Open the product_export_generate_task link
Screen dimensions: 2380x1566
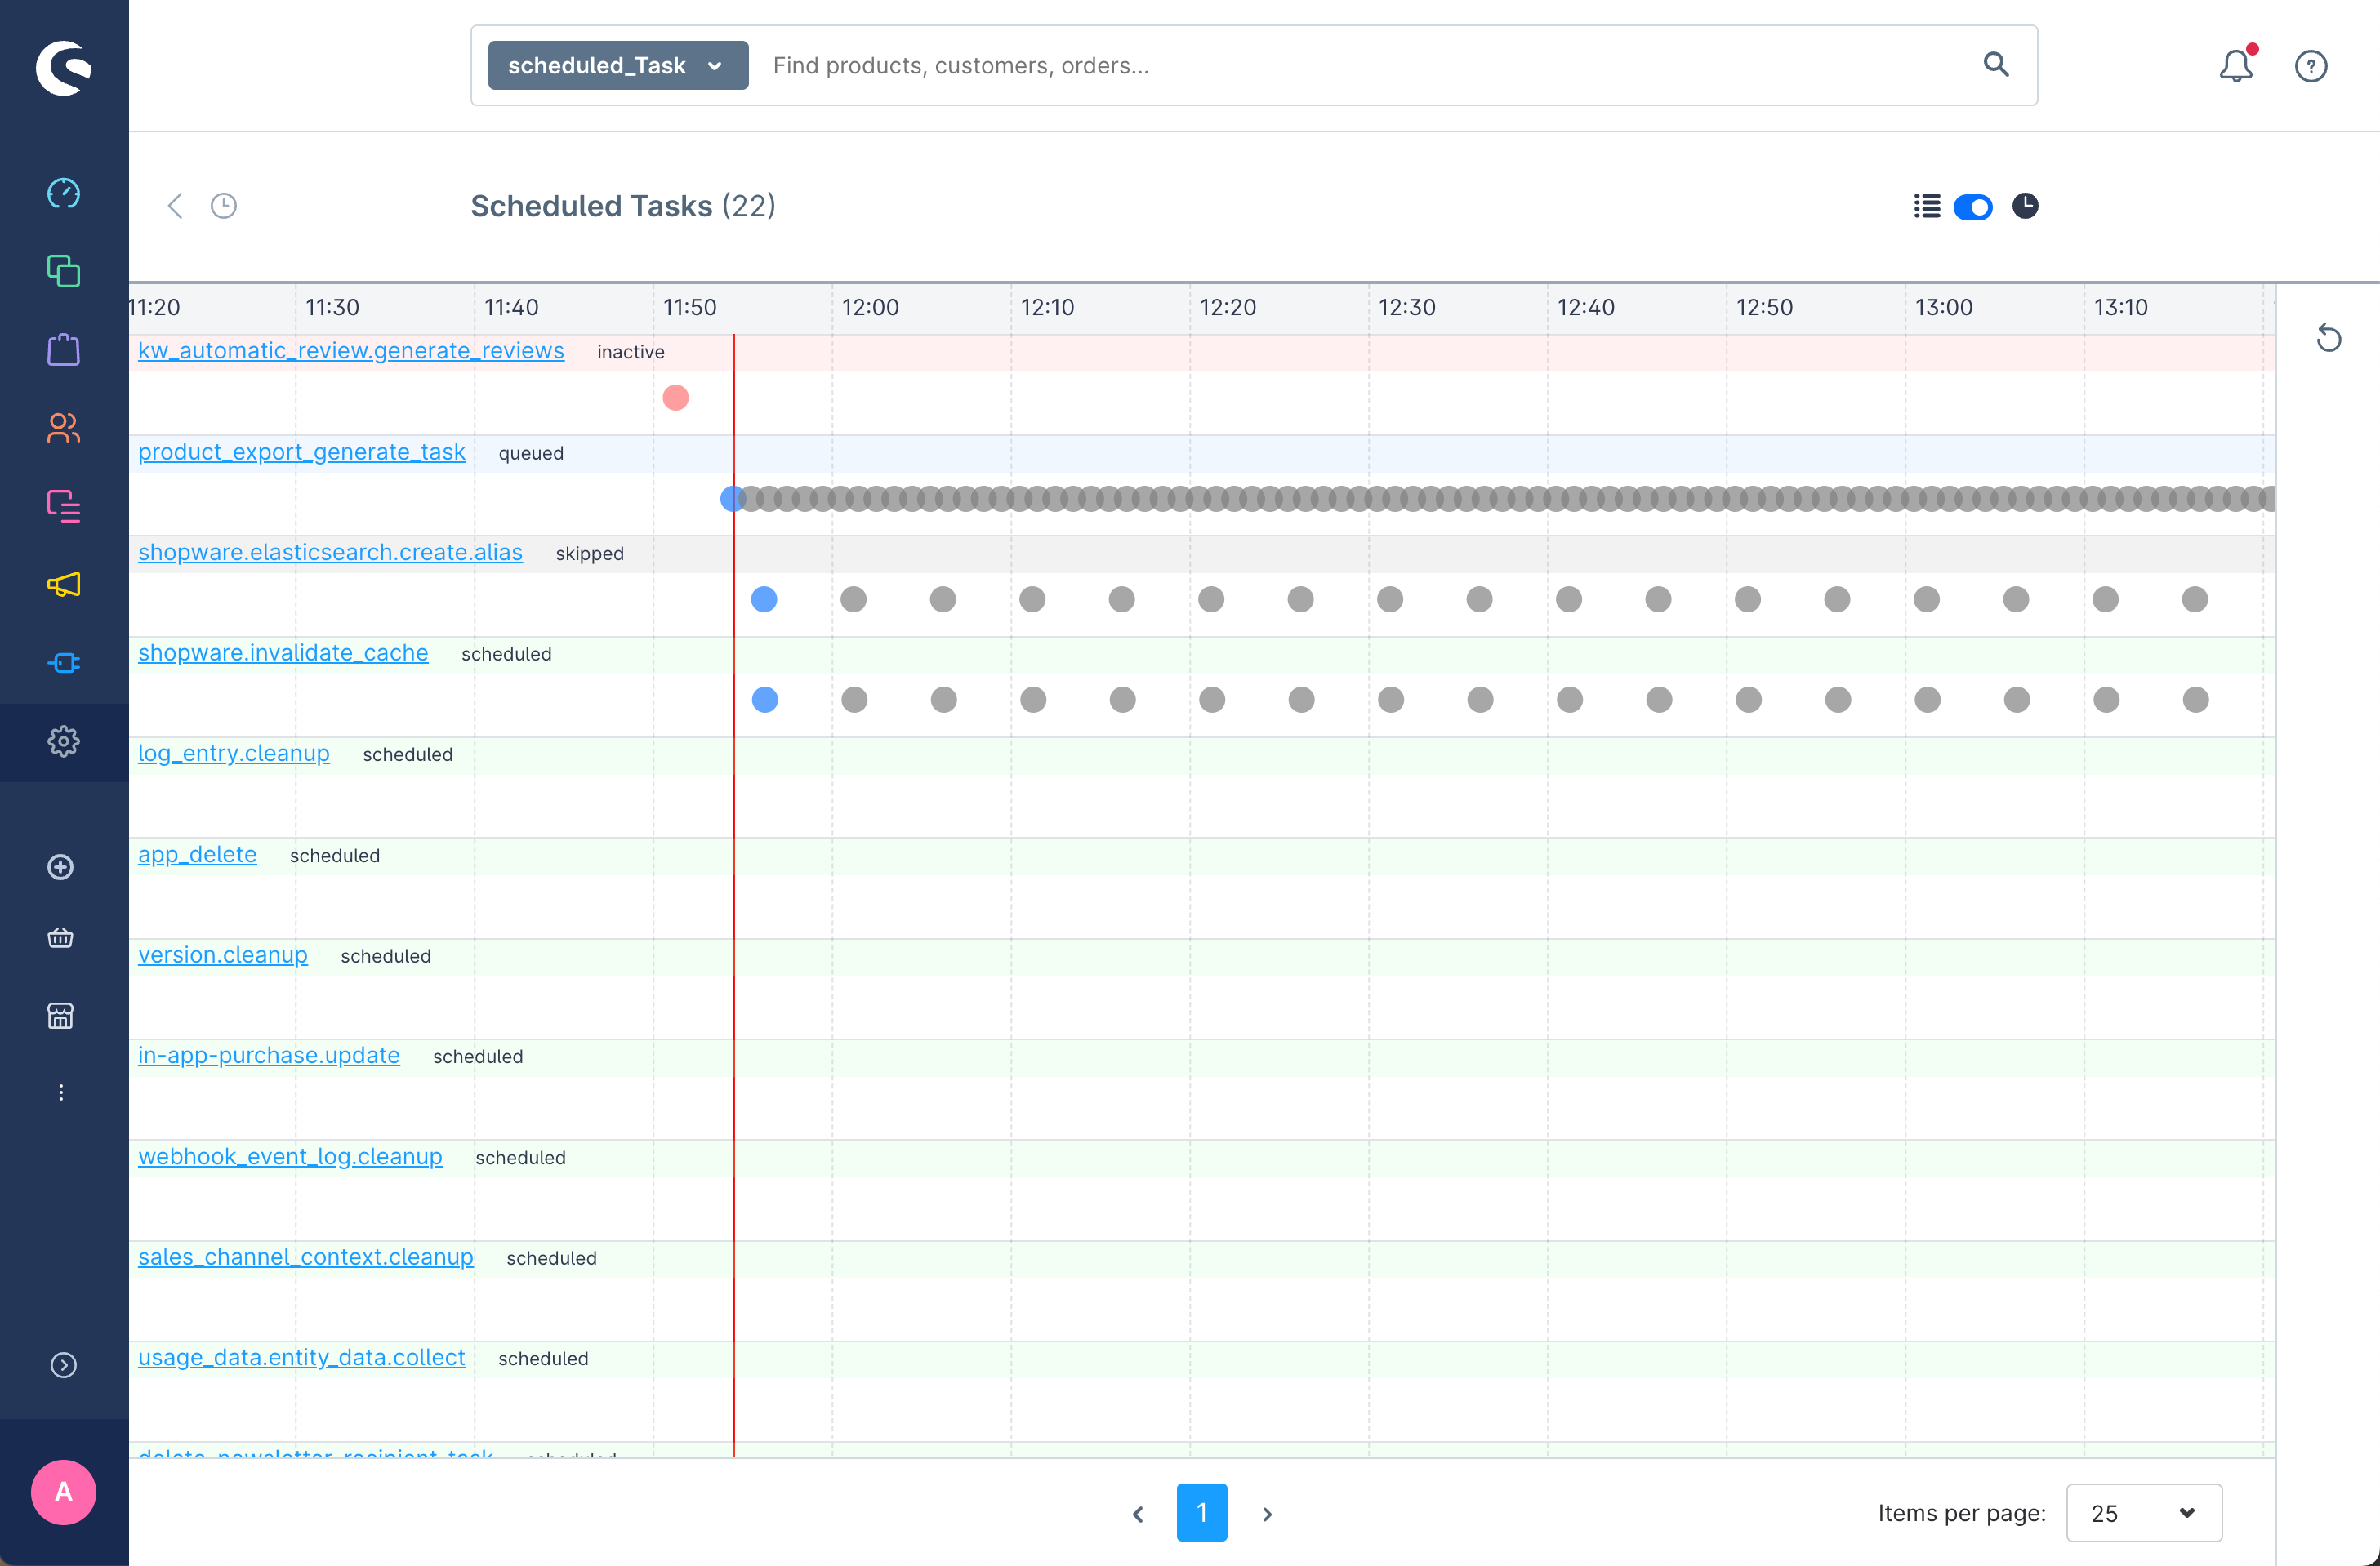click(x=301, y=452)
